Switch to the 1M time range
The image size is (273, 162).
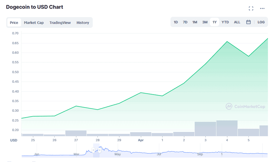(195, 22)
